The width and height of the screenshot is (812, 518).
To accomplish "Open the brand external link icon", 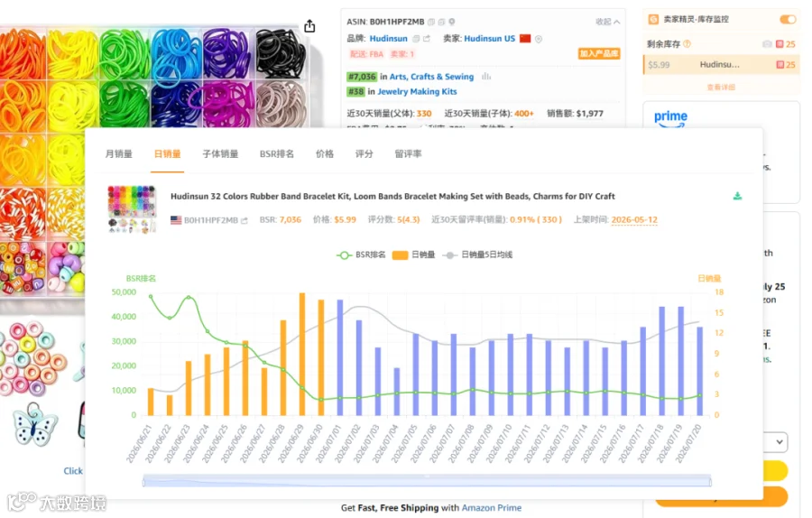I will pyautogui.click(x=426, y=38).
